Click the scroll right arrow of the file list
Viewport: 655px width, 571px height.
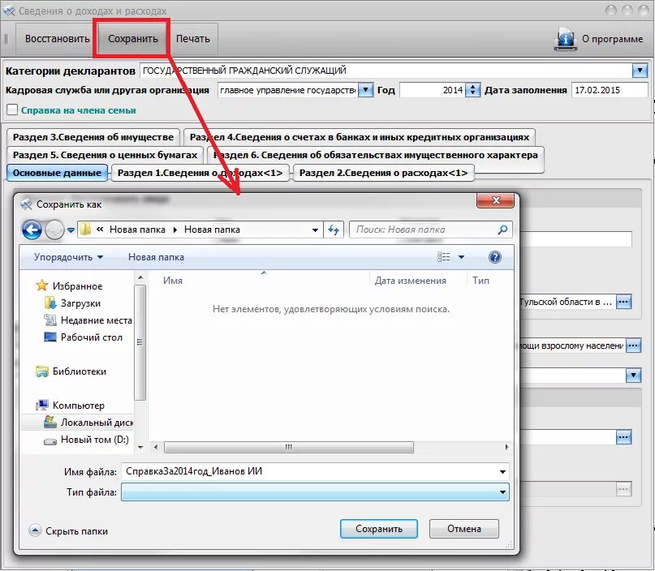point(506,447)
